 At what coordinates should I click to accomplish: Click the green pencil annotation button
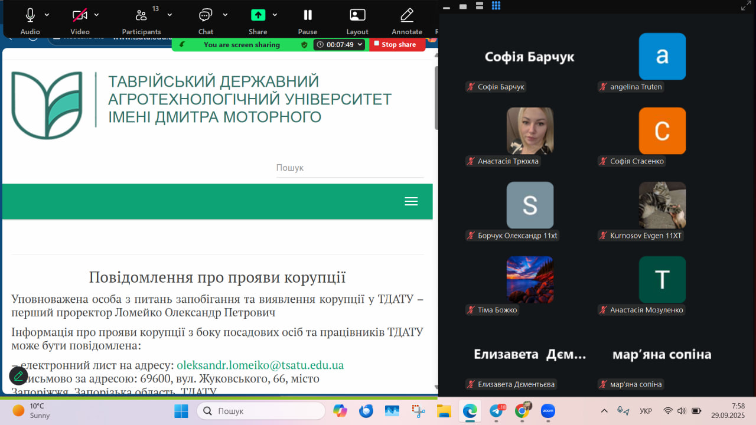(19, 375)
